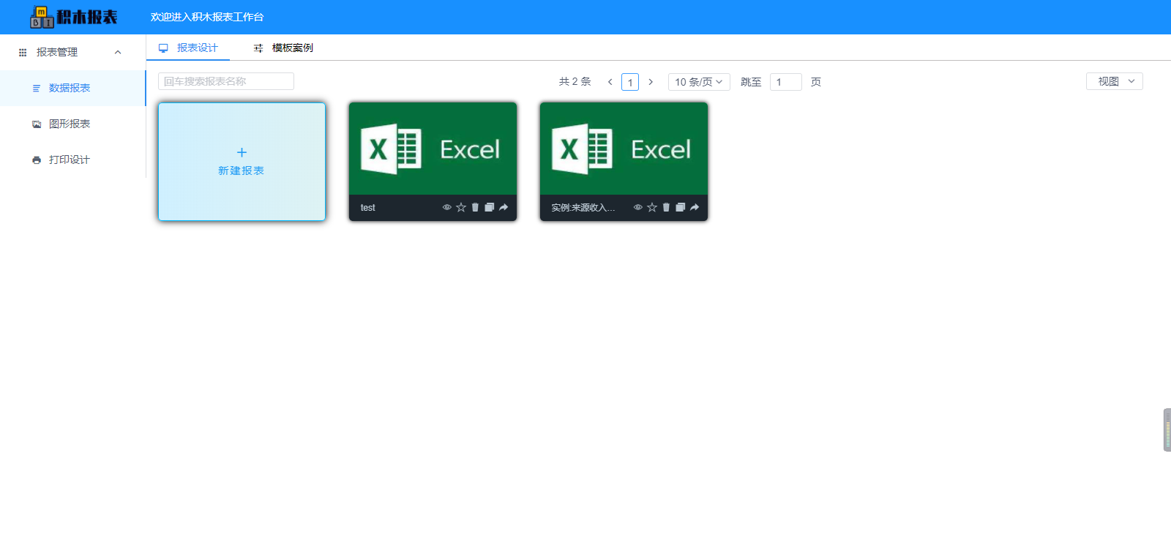
Task: Open the 打印设计 sidebar item
Action: coord(72,160)
